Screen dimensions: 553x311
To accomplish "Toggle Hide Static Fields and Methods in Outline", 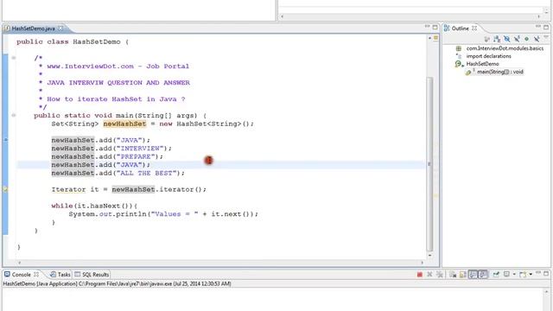I will coord(517,39).
